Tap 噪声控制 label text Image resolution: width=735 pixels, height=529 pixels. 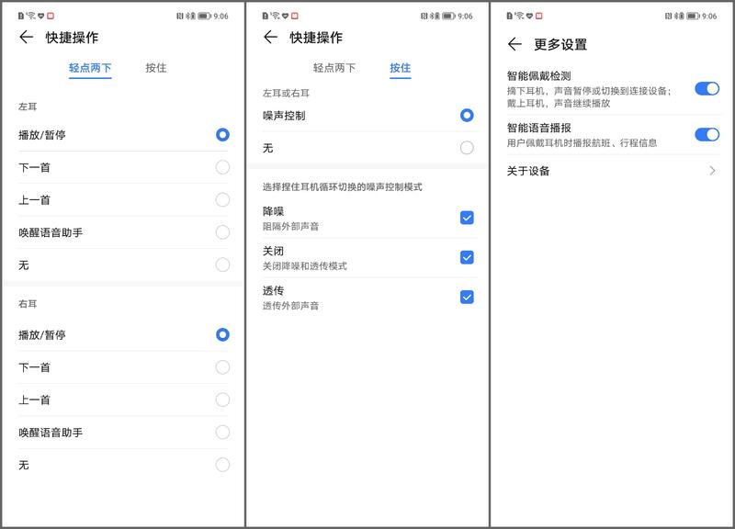click(x=284, y=116)
